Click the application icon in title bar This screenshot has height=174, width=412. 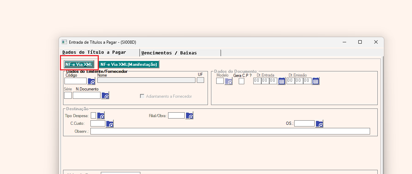coord(64,42)
